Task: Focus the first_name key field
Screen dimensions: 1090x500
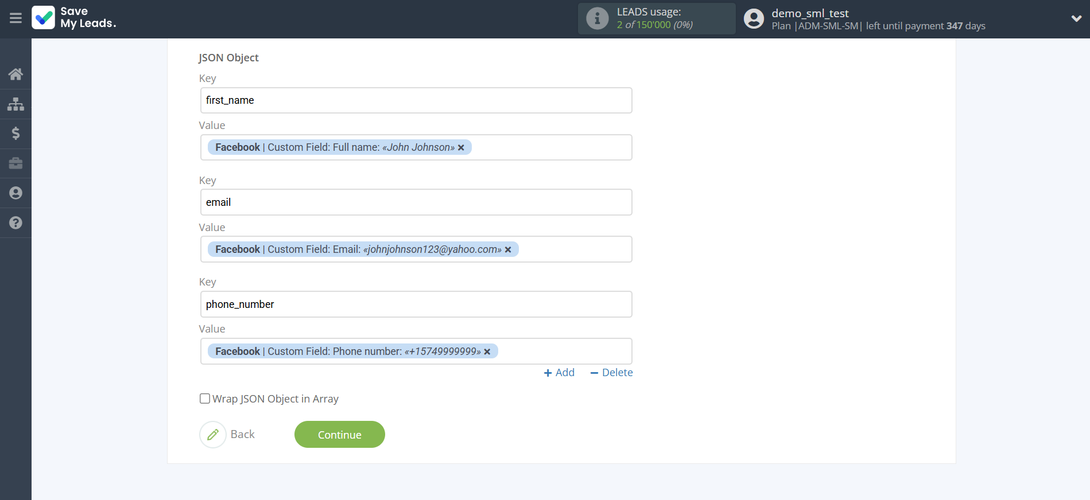Action: click(416, 100)
